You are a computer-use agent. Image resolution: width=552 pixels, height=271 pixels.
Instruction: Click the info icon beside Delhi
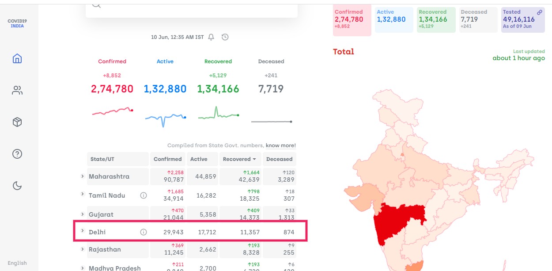143,232
